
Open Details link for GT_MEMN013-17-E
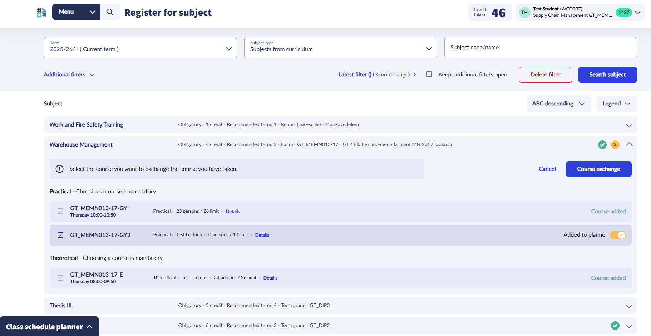click(270, 278)
